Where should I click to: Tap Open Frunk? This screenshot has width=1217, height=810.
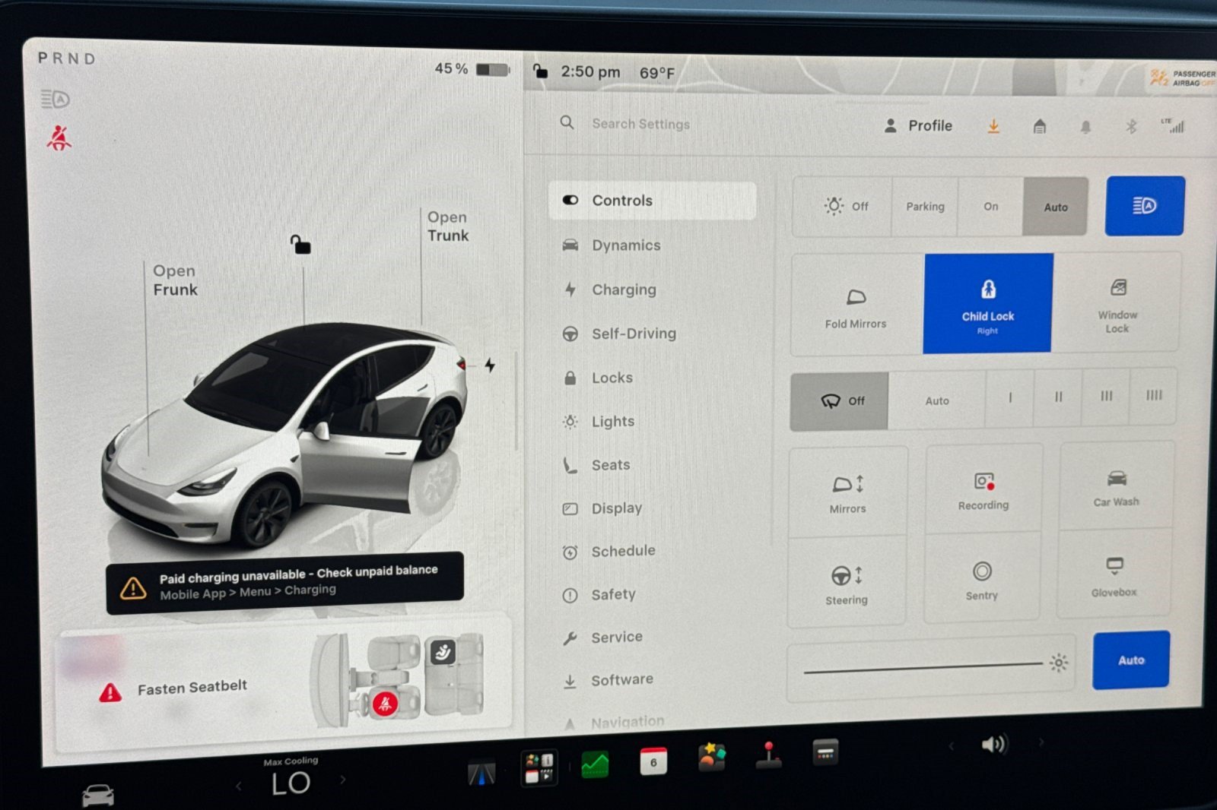pyautogui.click(x=175, y=280)
